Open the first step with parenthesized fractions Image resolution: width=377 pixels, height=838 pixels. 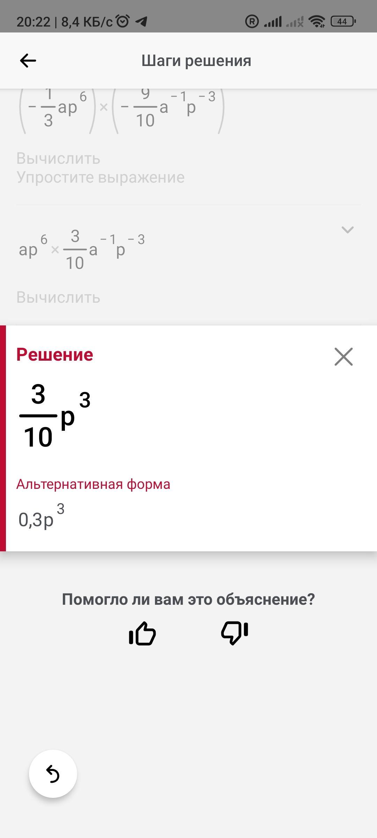121,108
